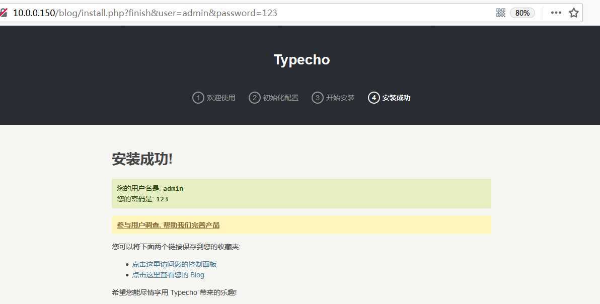
Task: Open the QR code icon in address bar
Action: [x=500, y=13]
